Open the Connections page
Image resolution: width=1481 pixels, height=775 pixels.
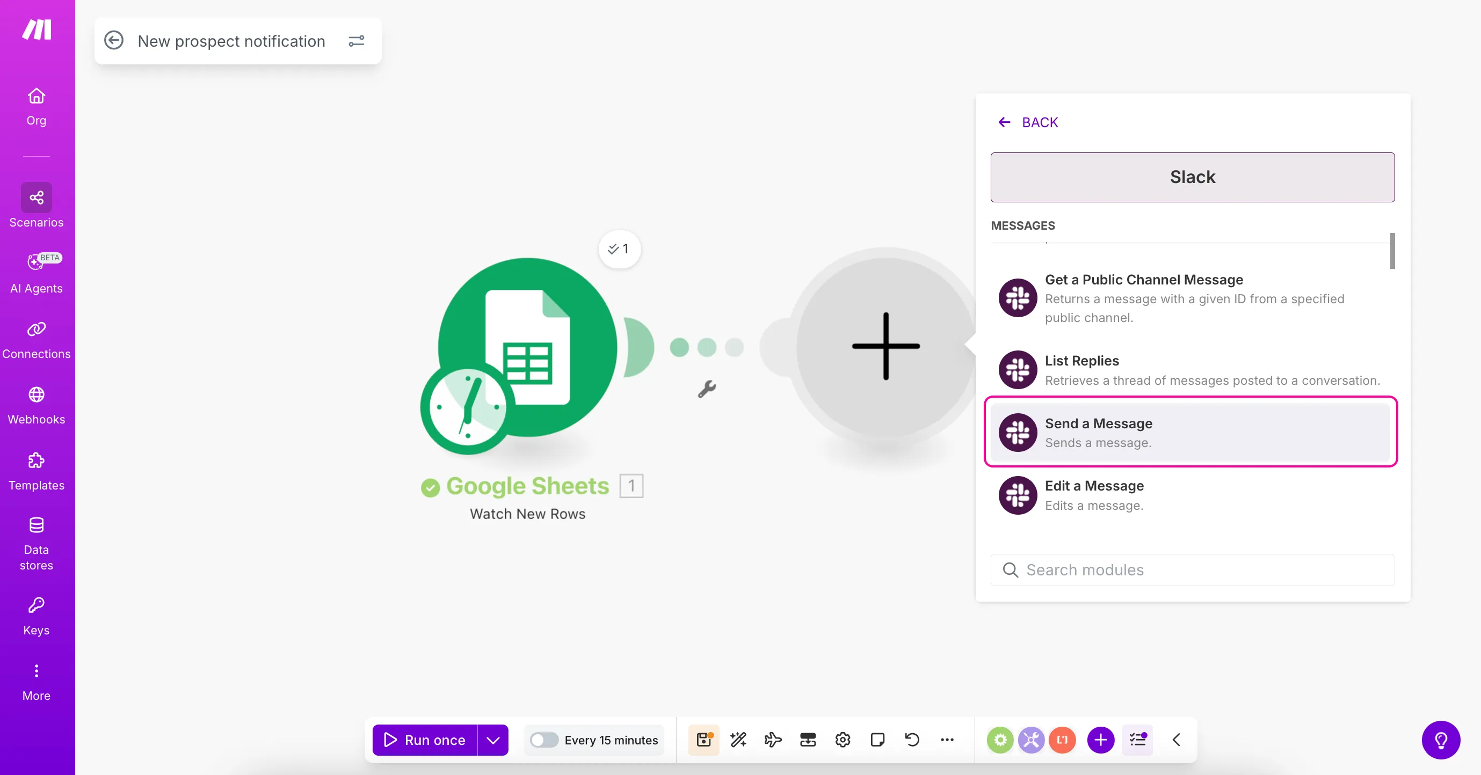tap(36, 340)
